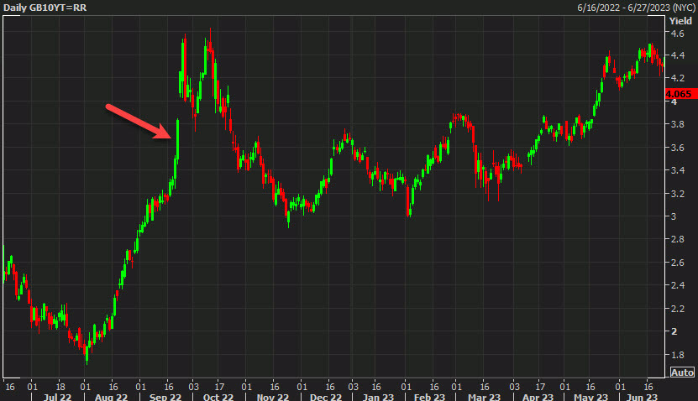698x401 pixels.
Task: Click the Oct 22 month label
Action: coord(218,397)
